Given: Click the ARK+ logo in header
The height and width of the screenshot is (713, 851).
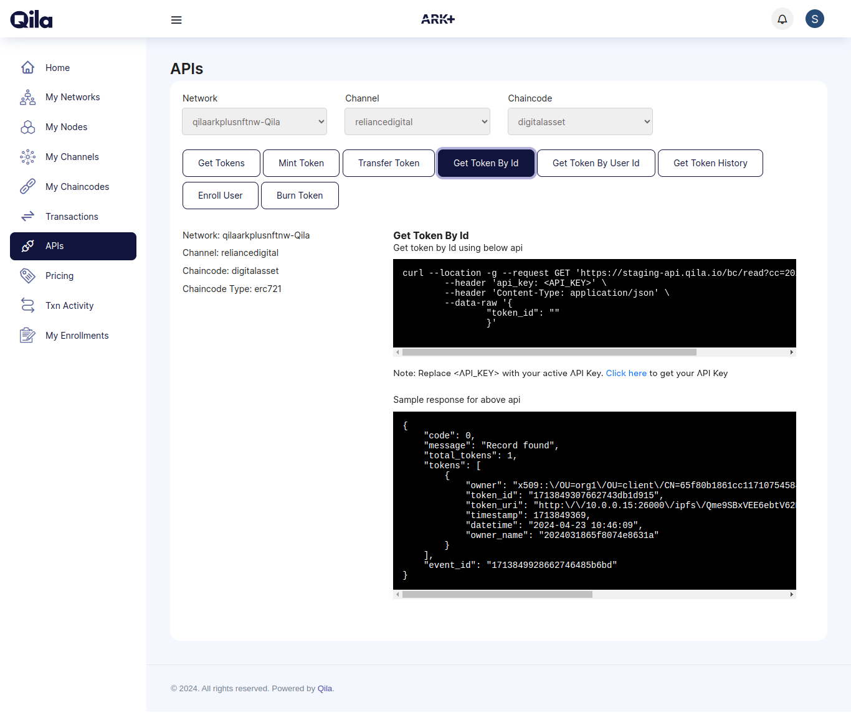Looking at the screenshot, I should (x=438, y=19).
